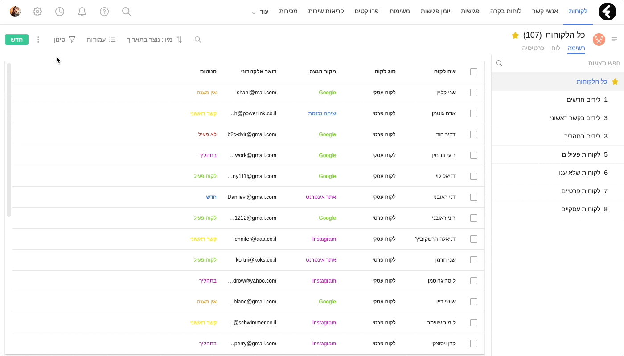This screenshot has width=624, height=356.
Task: Check the box for דביר הוד
Action: click(474, 134)
